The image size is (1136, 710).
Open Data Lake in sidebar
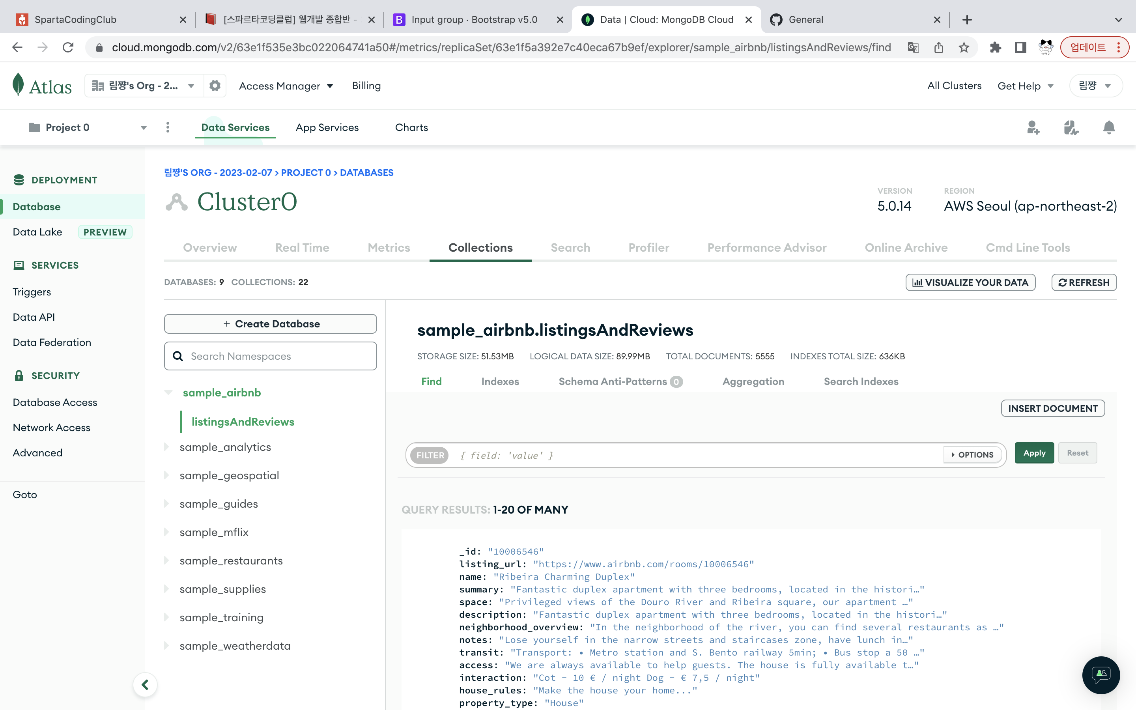coord(37,232)
